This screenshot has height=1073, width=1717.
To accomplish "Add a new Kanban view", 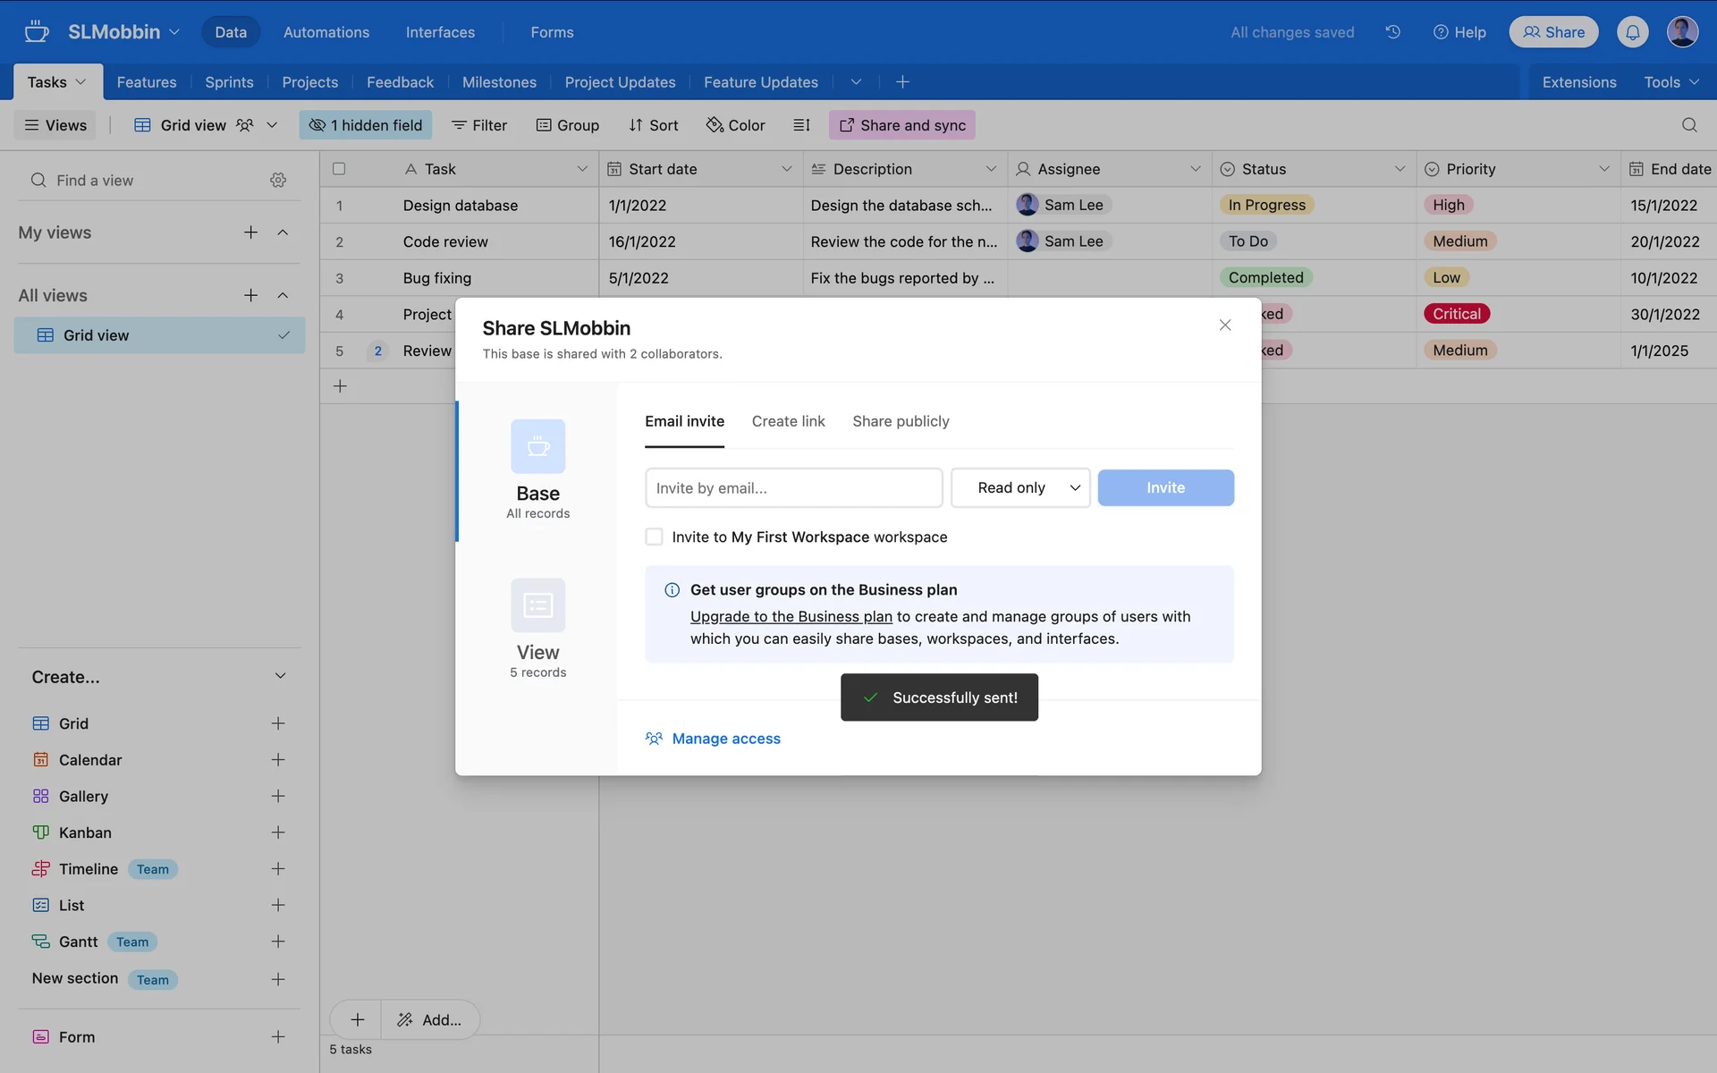I will 278,832.
